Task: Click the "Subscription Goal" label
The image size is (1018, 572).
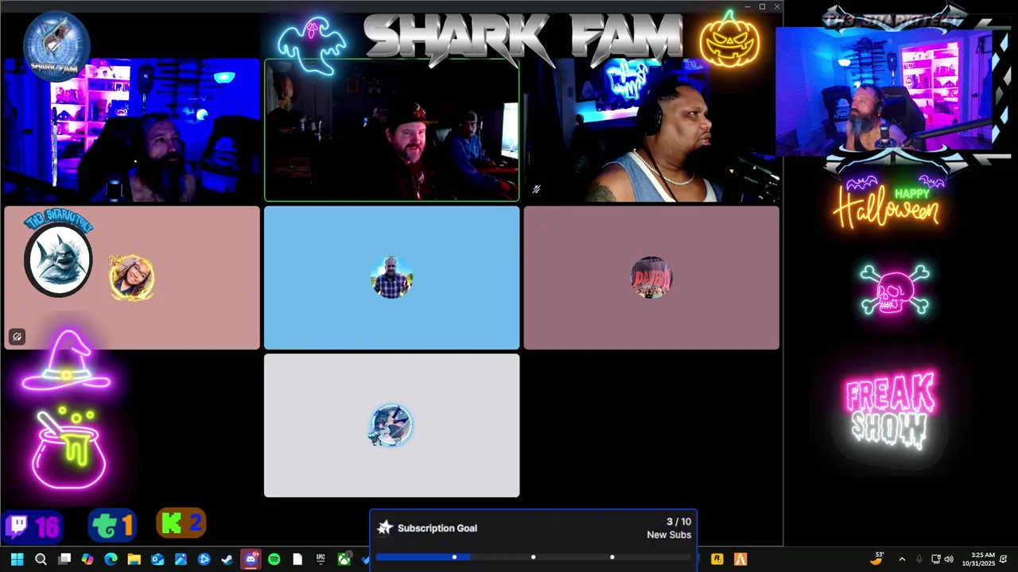Action: click(437, 528)
